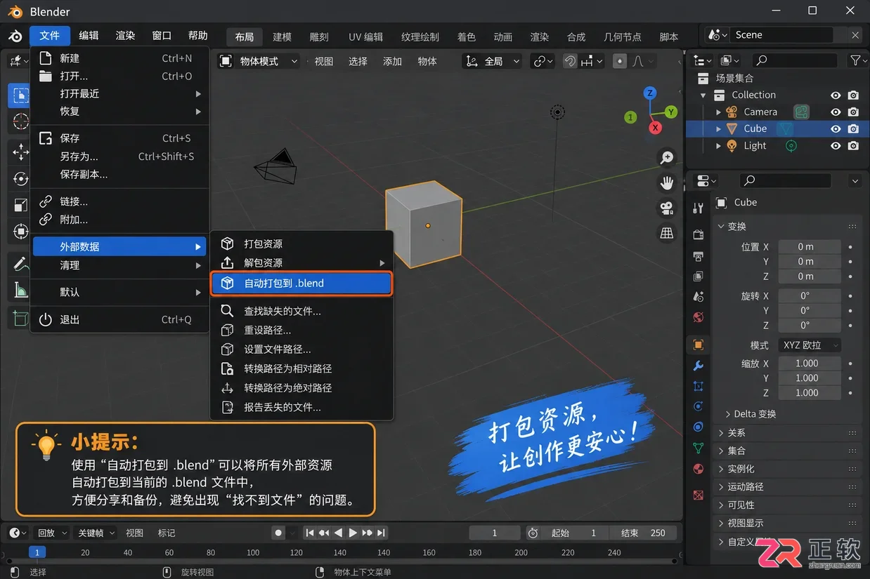870x579 pixels.
Task: Click '报告丢失的文件...' entry
Action: click(x=301, y=407)
